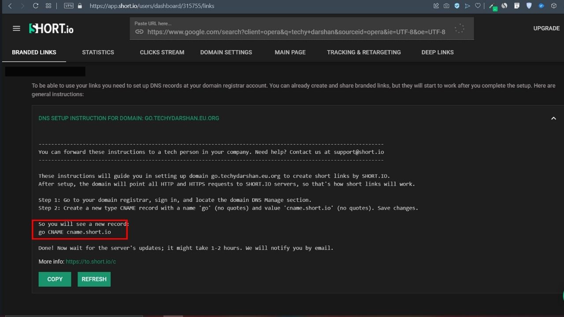Open the send-to-flow arrow icon
Image resolution: width=564 pixels, height=317 pixels.
(467, 6)
